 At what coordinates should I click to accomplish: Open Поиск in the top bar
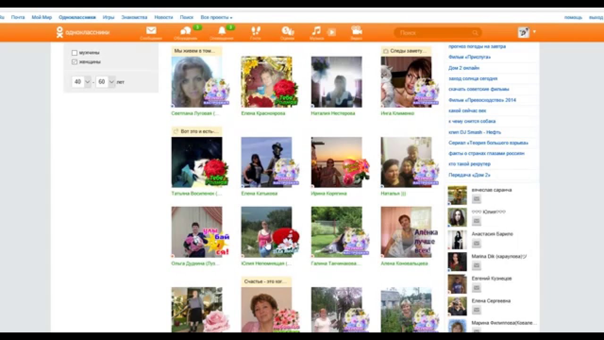coord(186,17)
